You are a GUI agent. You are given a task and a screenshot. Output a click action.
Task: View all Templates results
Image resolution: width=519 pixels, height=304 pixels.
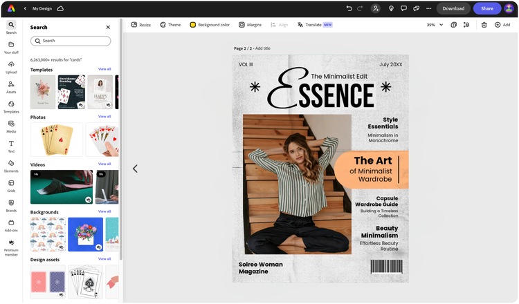click(104, 69)
